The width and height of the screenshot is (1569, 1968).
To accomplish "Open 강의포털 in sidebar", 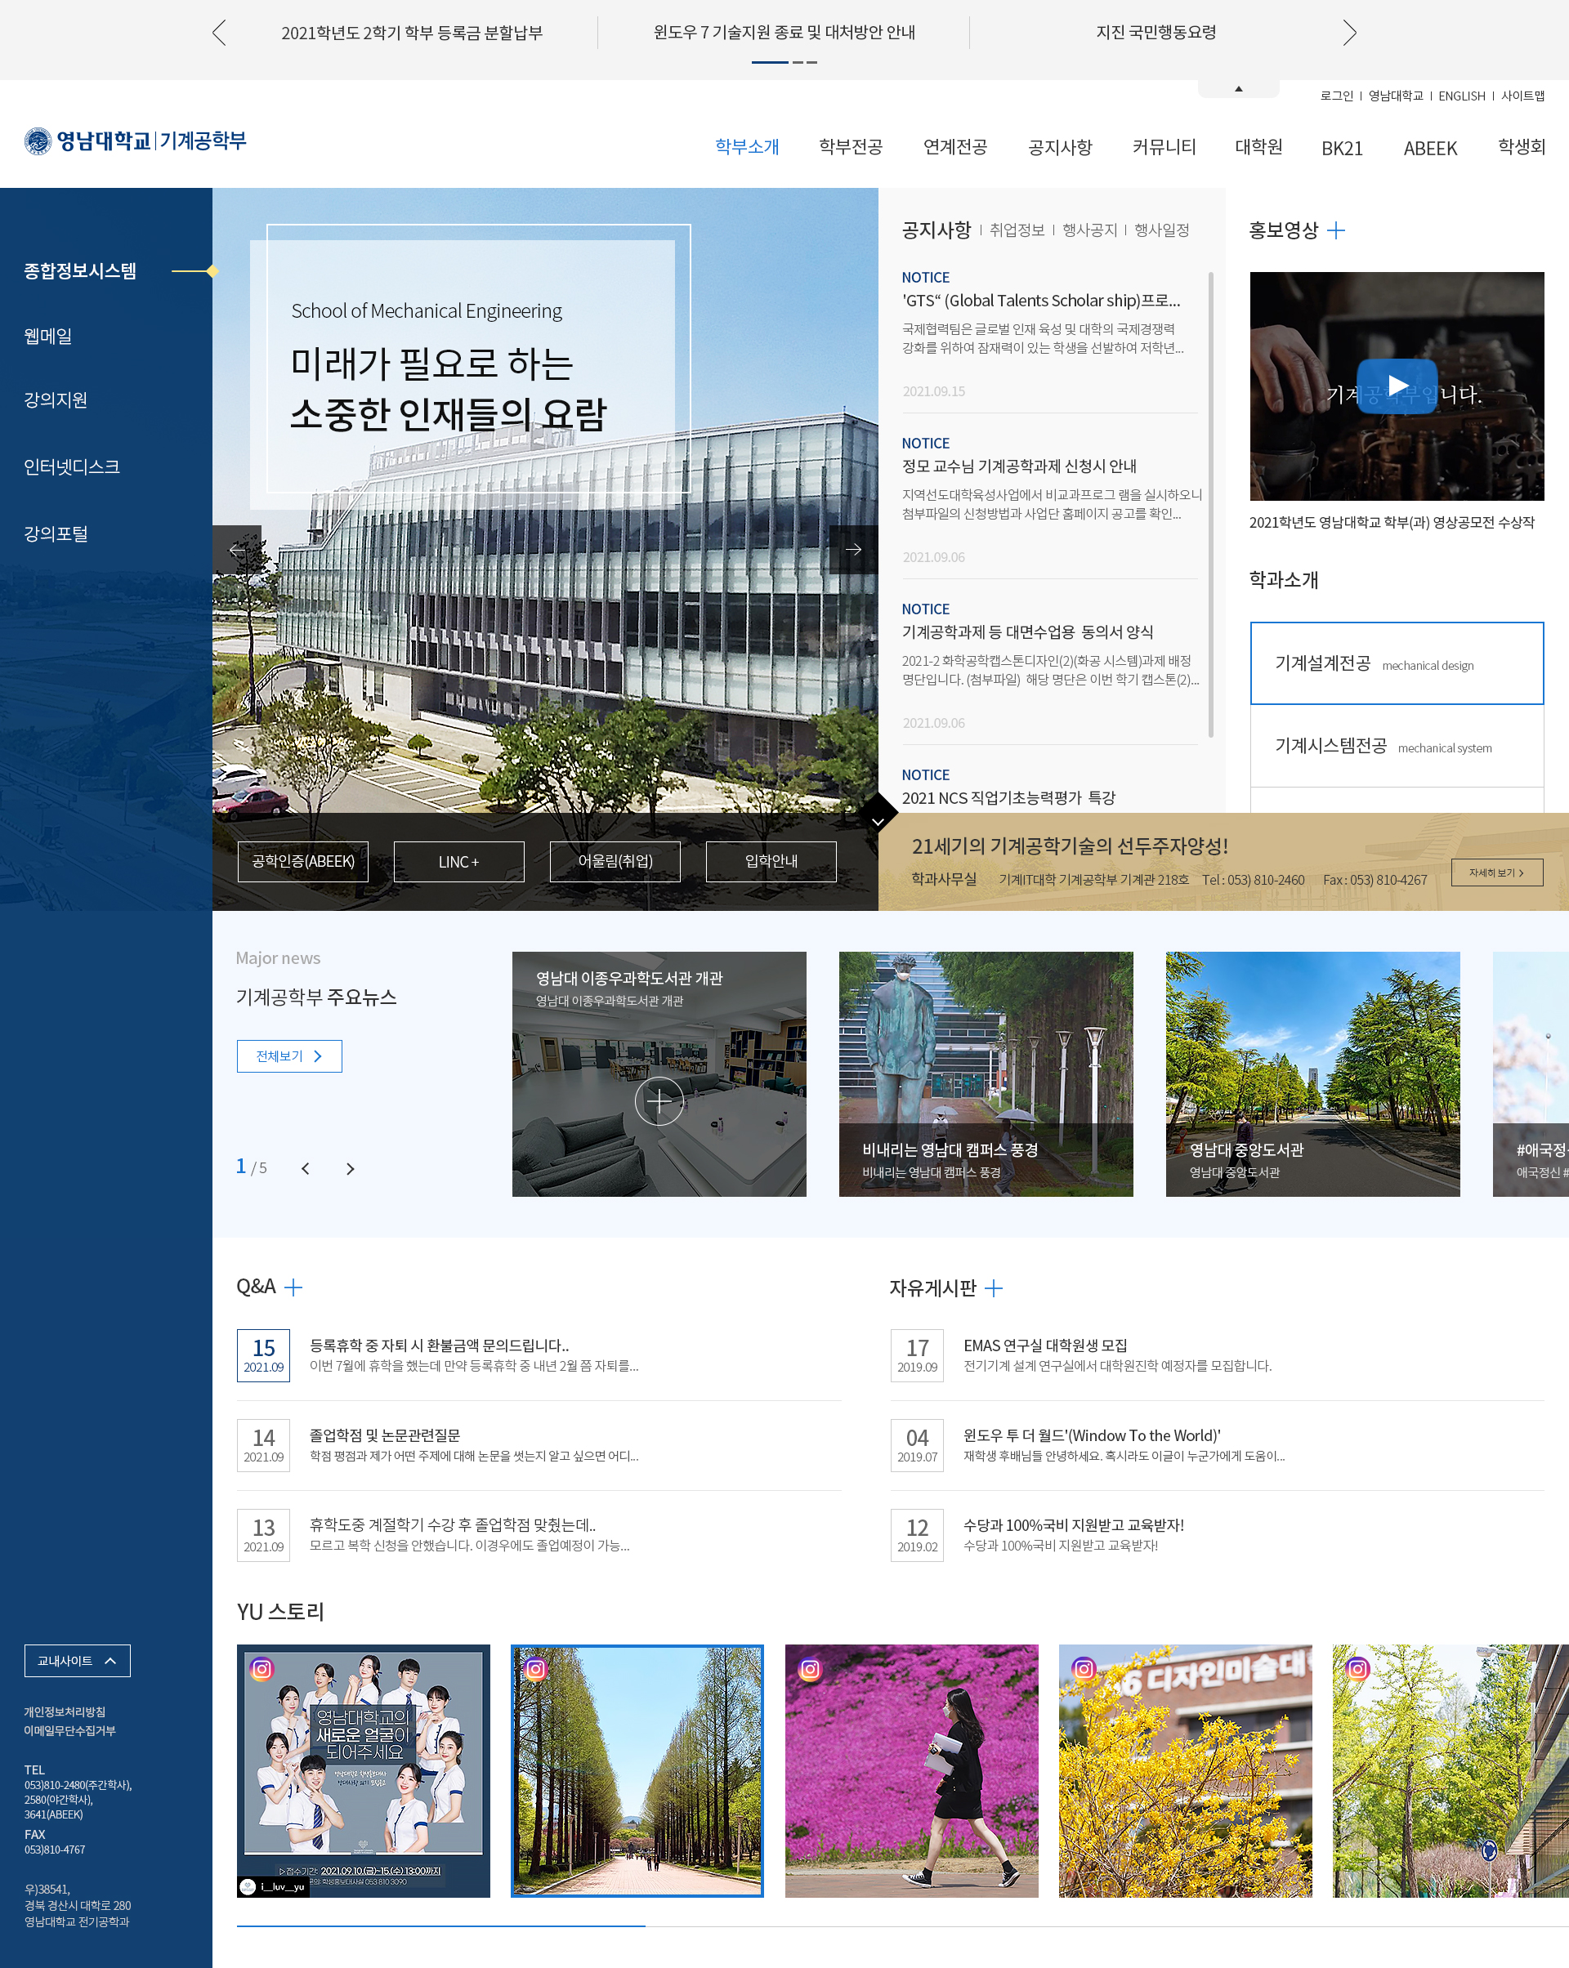I will 56,533.
